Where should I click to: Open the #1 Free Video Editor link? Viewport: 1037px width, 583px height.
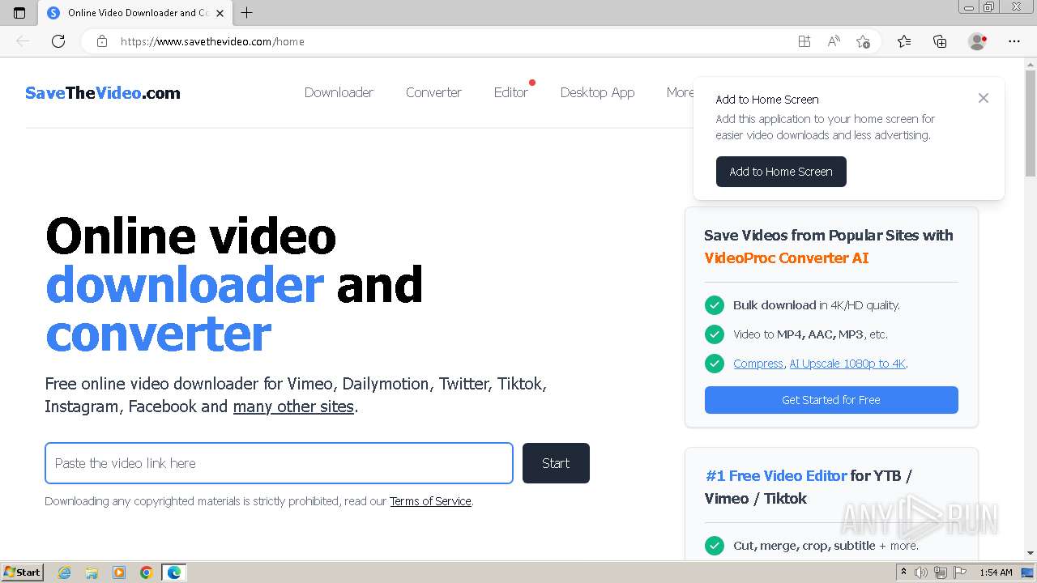click(x=775, y=475)
